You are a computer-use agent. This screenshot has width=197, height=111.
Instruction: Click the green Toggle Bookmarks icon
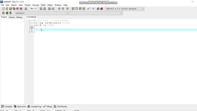click(7, 13)
